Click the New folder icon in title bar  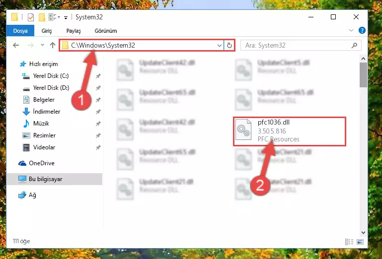point(42,17)
